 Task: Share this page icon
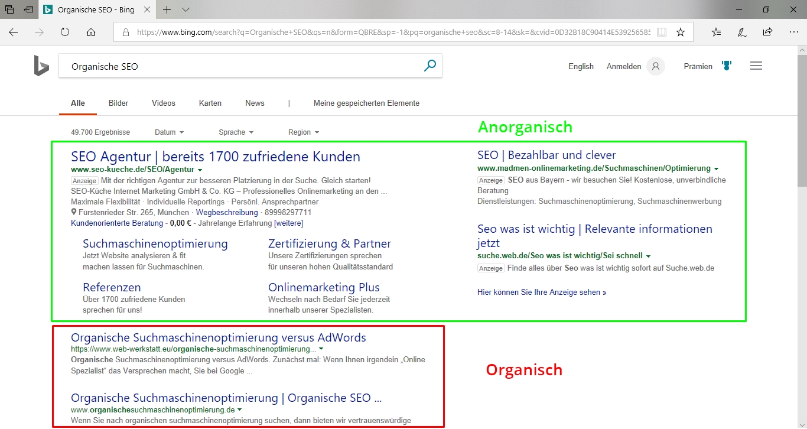click(x=767, y=32)
